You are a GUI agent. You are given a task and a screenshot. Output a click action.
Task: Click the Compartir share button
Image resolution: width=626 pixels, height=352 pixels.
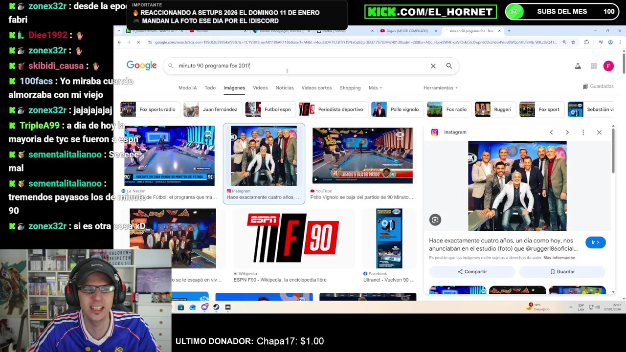pos(472,272)
